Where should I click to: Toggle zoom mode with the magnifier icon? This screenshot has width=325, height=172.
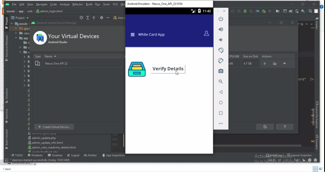tap(221, 81)
